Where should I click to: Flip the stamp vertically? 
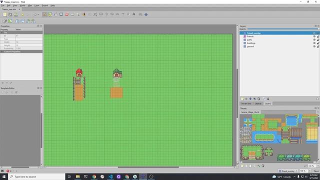(22, 21)
